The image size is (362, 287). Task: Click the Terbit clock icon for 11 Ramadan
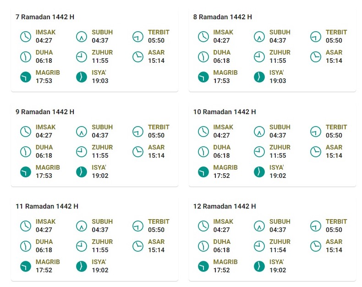(138, 226)
